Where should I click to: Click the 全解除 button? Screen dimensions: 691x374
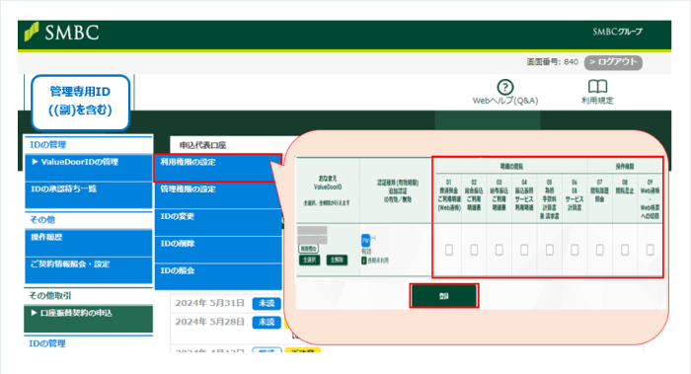point(337,260)
